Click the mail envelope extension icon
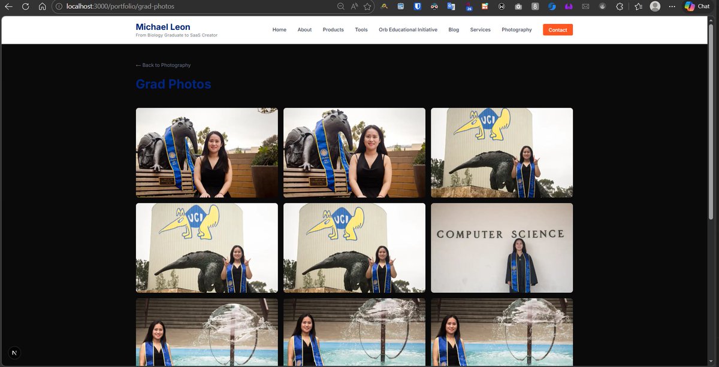Image resolution: width=719 pixels, height=367 pixels. pos(585,7)
